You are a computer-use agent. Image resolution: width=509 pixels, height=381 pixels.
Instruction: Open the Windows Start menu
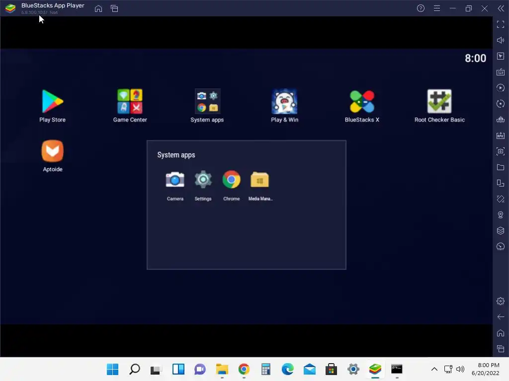113,369
